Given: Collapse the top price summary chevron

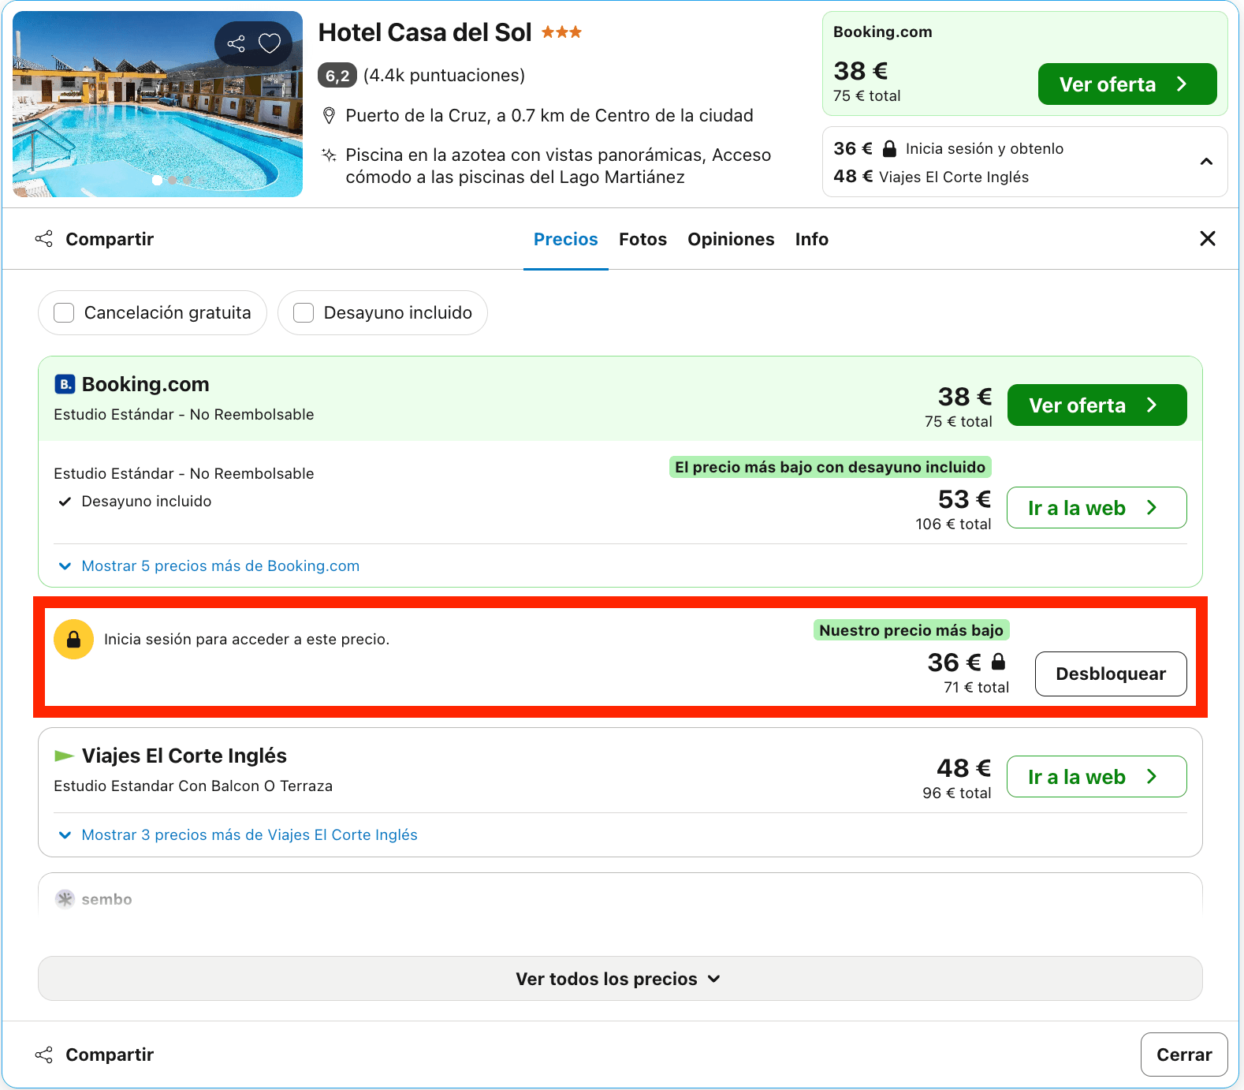Looking at the screenshot, I should point(1206,162).
